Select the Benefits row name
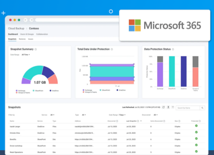 tap(13, 139)
